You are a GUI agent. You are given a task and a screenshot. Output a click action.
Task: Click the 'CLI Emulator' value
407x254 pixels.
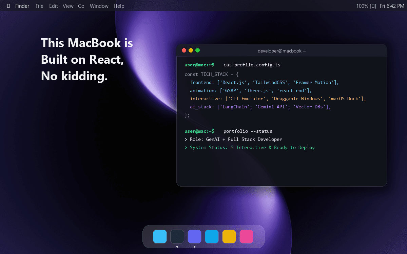tap(247, 99)
